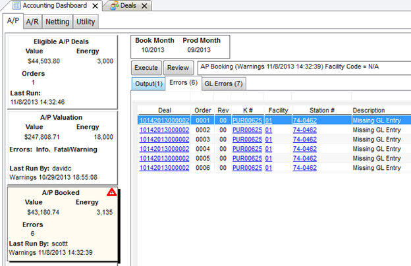Close the Deals tab
The image size is (411, 266).
pyautogui.click(x=145, y=5)
